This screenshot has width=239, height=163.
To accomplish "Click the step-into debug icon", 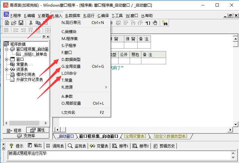I will [x=133, y=23].
